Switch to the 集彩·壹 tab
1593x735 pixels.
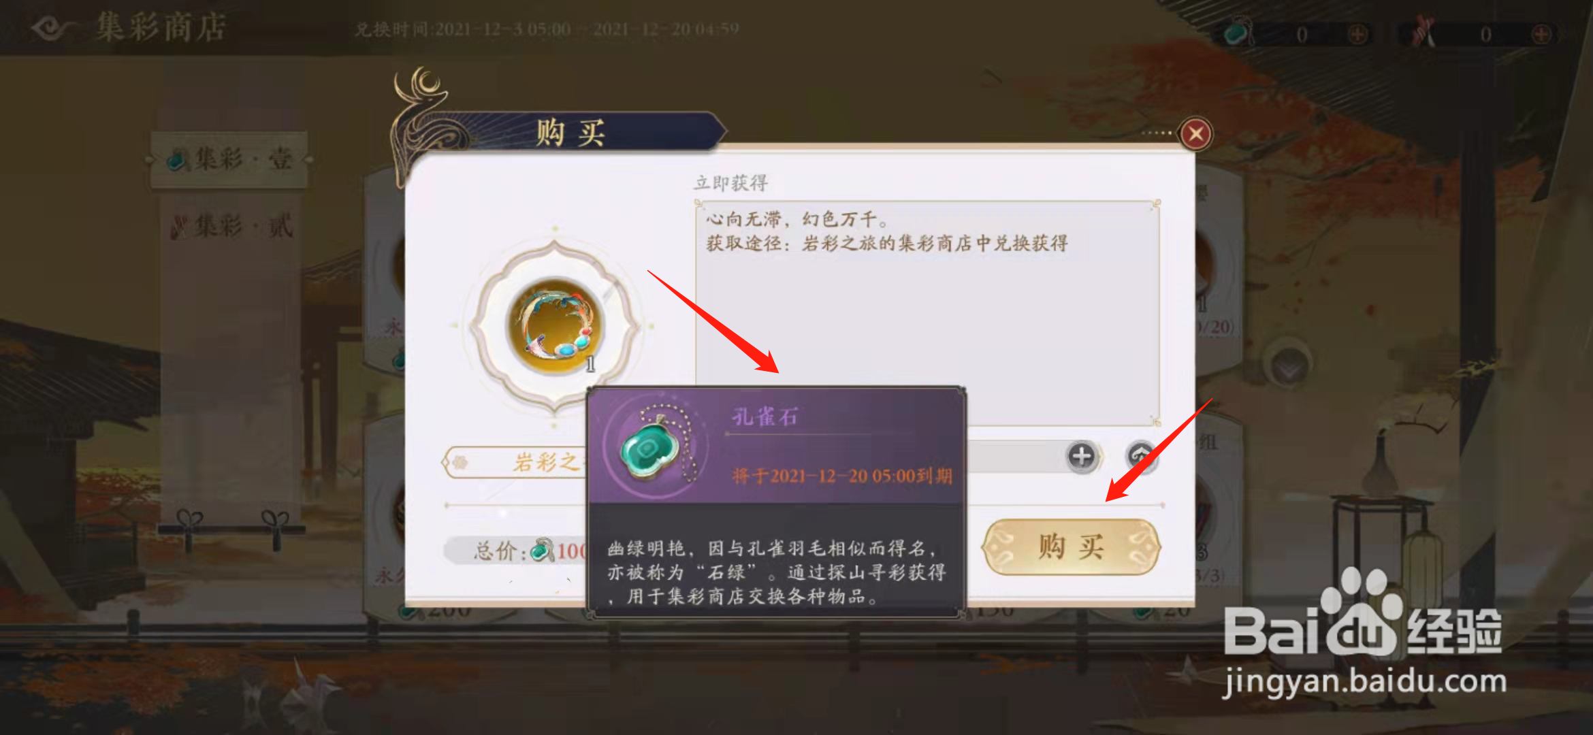pos(229,160)
